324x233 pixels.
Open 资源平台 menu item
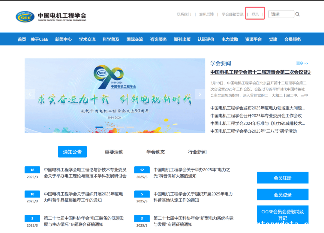pos(253,39)
